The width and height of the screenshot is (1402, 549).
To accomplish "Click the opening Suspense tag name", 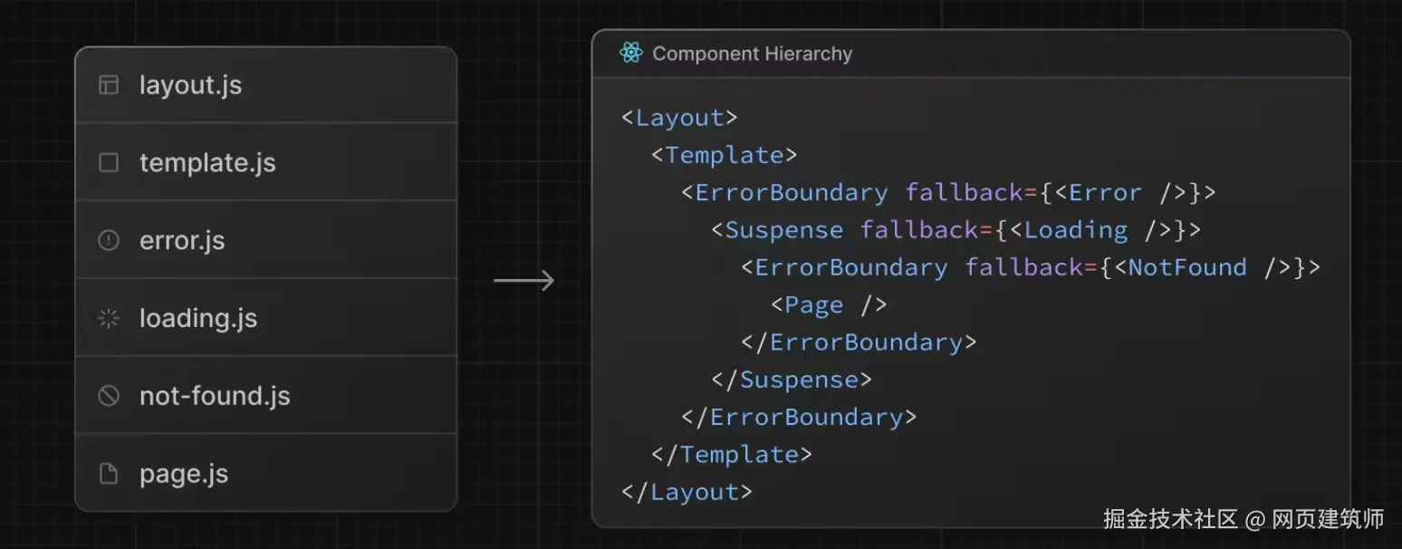I will 783,230.
